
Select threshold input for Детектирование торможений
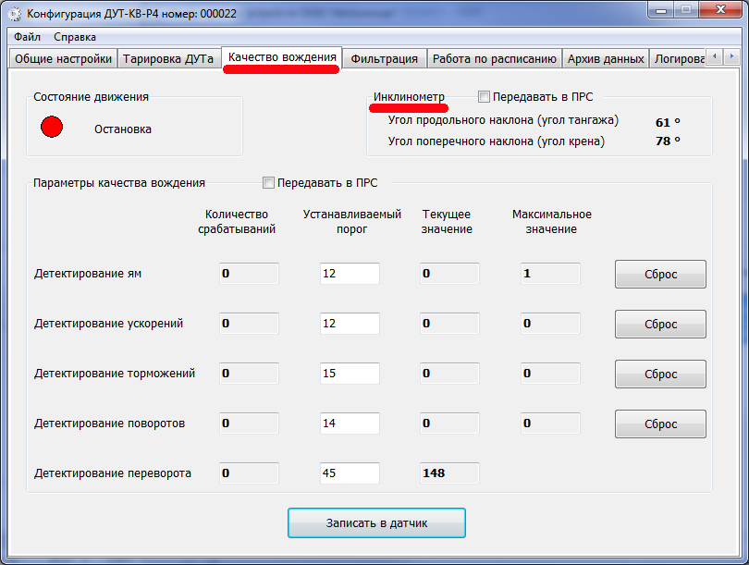pos(350,374)
